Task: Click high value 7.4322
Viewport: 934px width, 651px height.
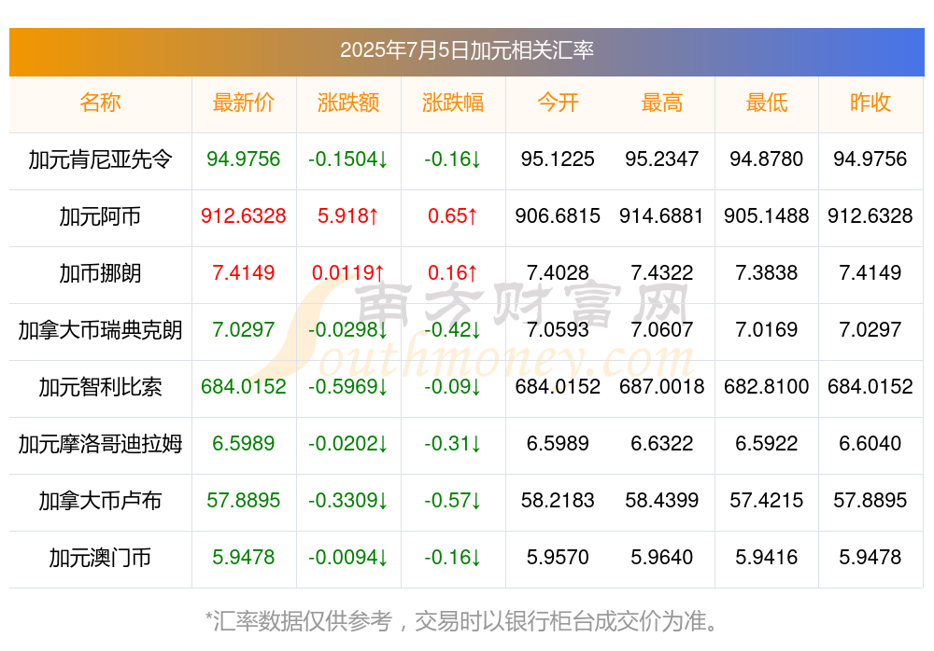Action: 662,272
